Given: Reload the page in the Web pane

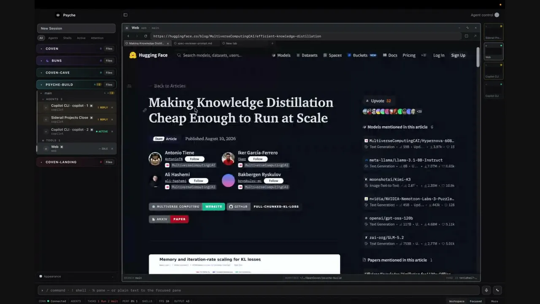Looking at the screenshot, I should point(146,36).
